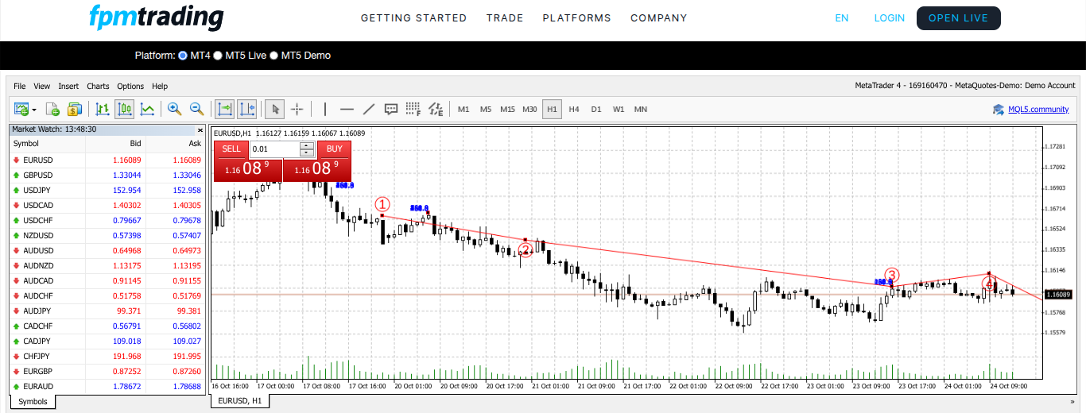Toggle the chart shift icon
The width and height of the screenshot is (1086, 413).
247,109
